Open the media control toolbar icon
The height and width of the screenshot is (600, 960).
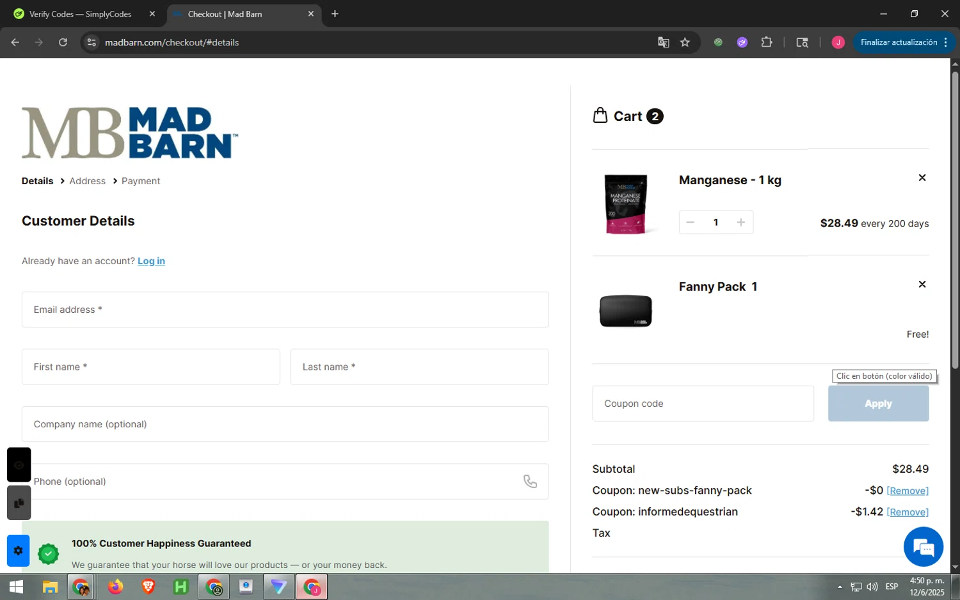coord(802,42)
